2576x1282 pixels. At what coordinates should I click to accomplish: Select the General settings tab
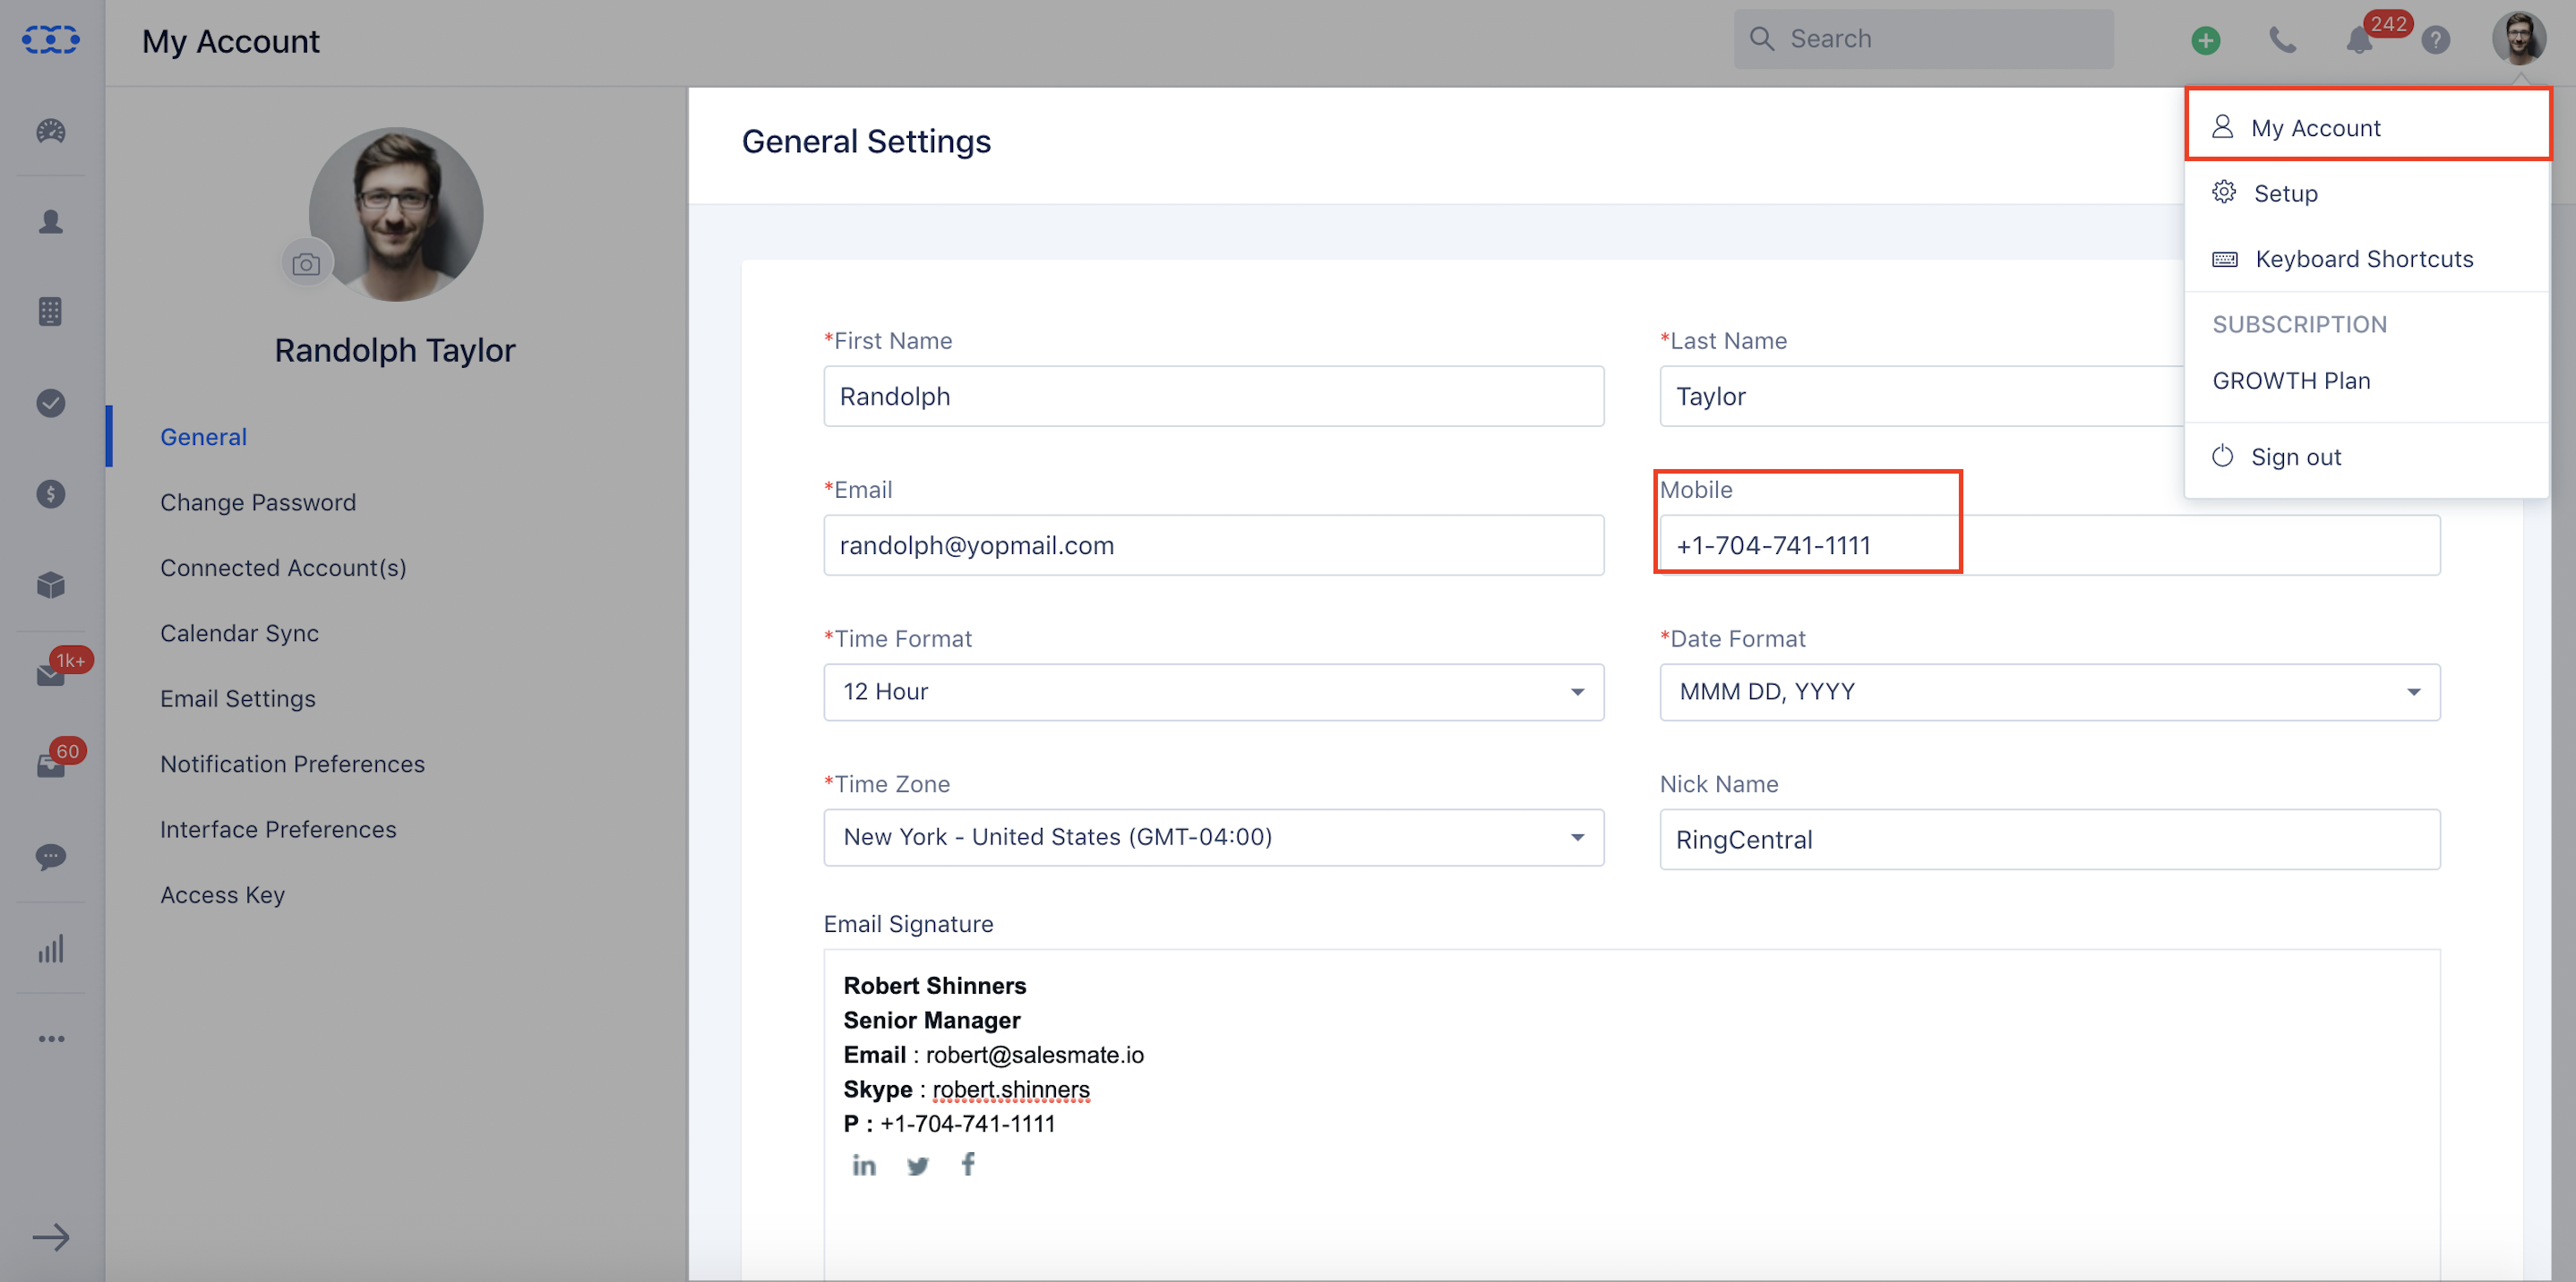click(203, 437)
